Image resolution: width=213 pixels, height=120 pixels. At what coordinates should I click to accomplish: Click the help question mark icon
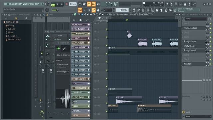(x=180, y=4)
